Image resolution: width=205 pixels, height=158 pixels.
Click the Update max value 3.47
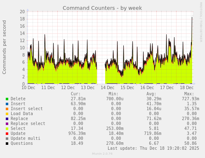(192, 134)
